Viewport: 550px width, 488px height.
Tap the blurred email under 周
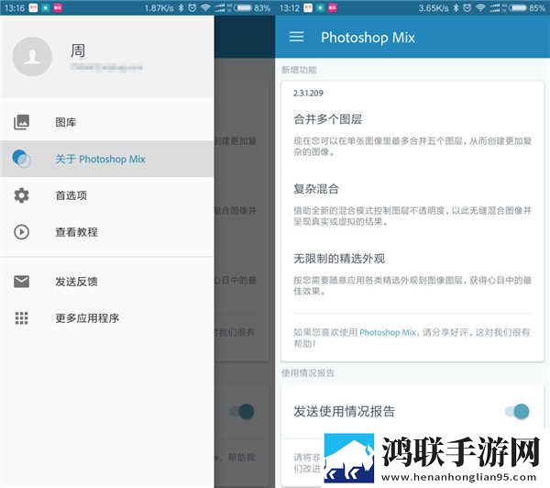click(x=106, y=67)
